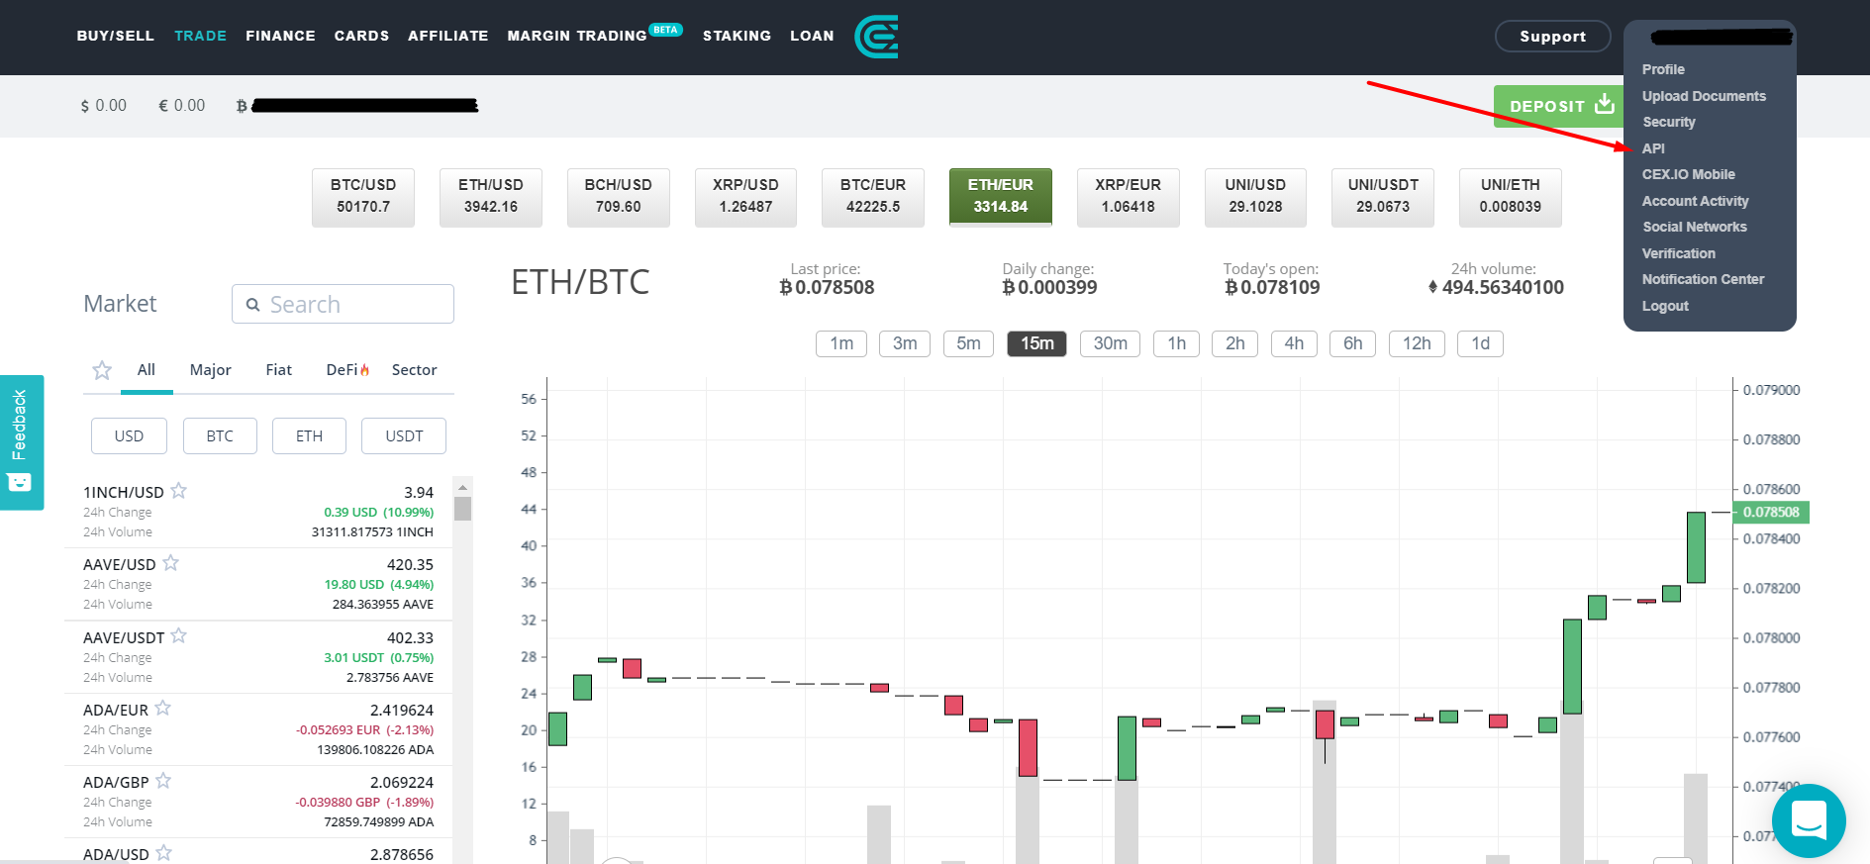1870x864 pixels.
Task: Select the ETH/EUR pair tile
Action: [x=1001, y=197]
